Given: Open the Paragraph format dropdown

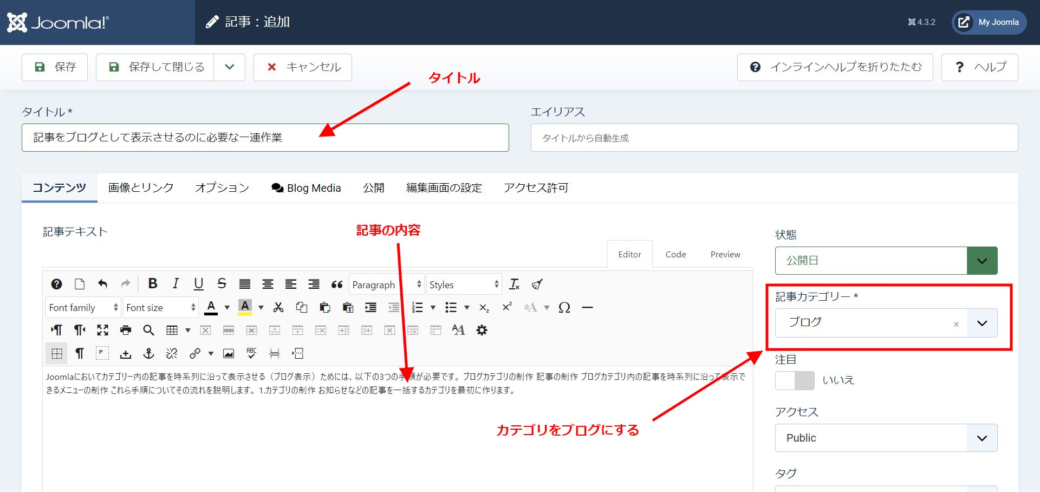Looking at the screenshot, I should (x=386, y=284).
